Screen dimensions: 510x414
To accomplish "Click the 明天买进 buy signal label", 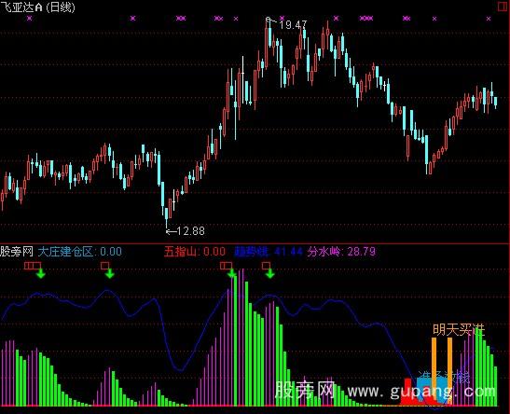I will pos(459,330).
